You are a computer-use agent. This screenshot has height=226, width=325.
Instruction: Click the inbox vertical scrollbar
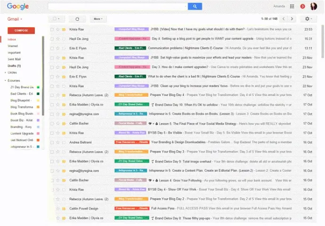pyautogui.click(x=323, y=41)
